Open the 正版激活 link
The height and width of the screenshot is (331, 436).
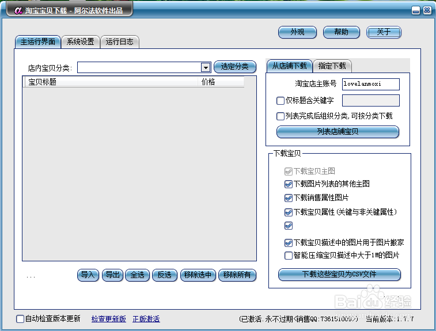click(x=146, y=319)
